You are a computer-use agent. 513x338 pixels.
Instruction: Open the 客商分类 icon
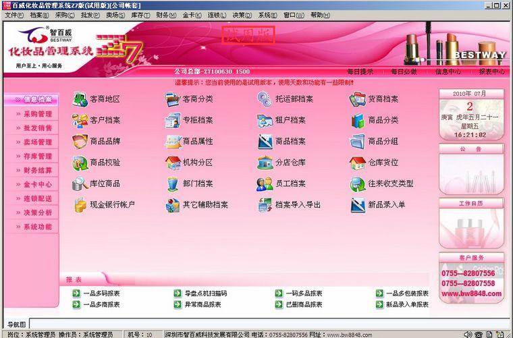pyautogui.click(x=172, y=99)
